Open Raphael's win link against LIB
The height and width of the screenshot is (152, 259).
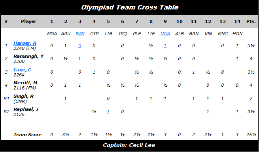(108, 112)
